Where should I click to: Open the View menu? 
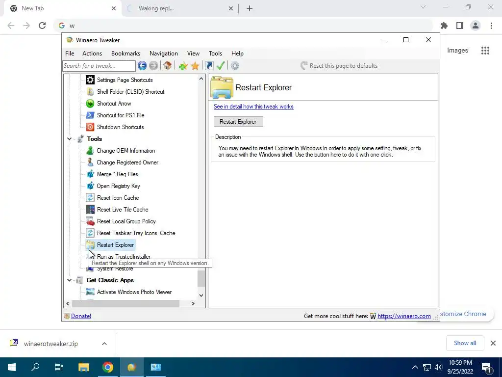click(x=193, y=54)
